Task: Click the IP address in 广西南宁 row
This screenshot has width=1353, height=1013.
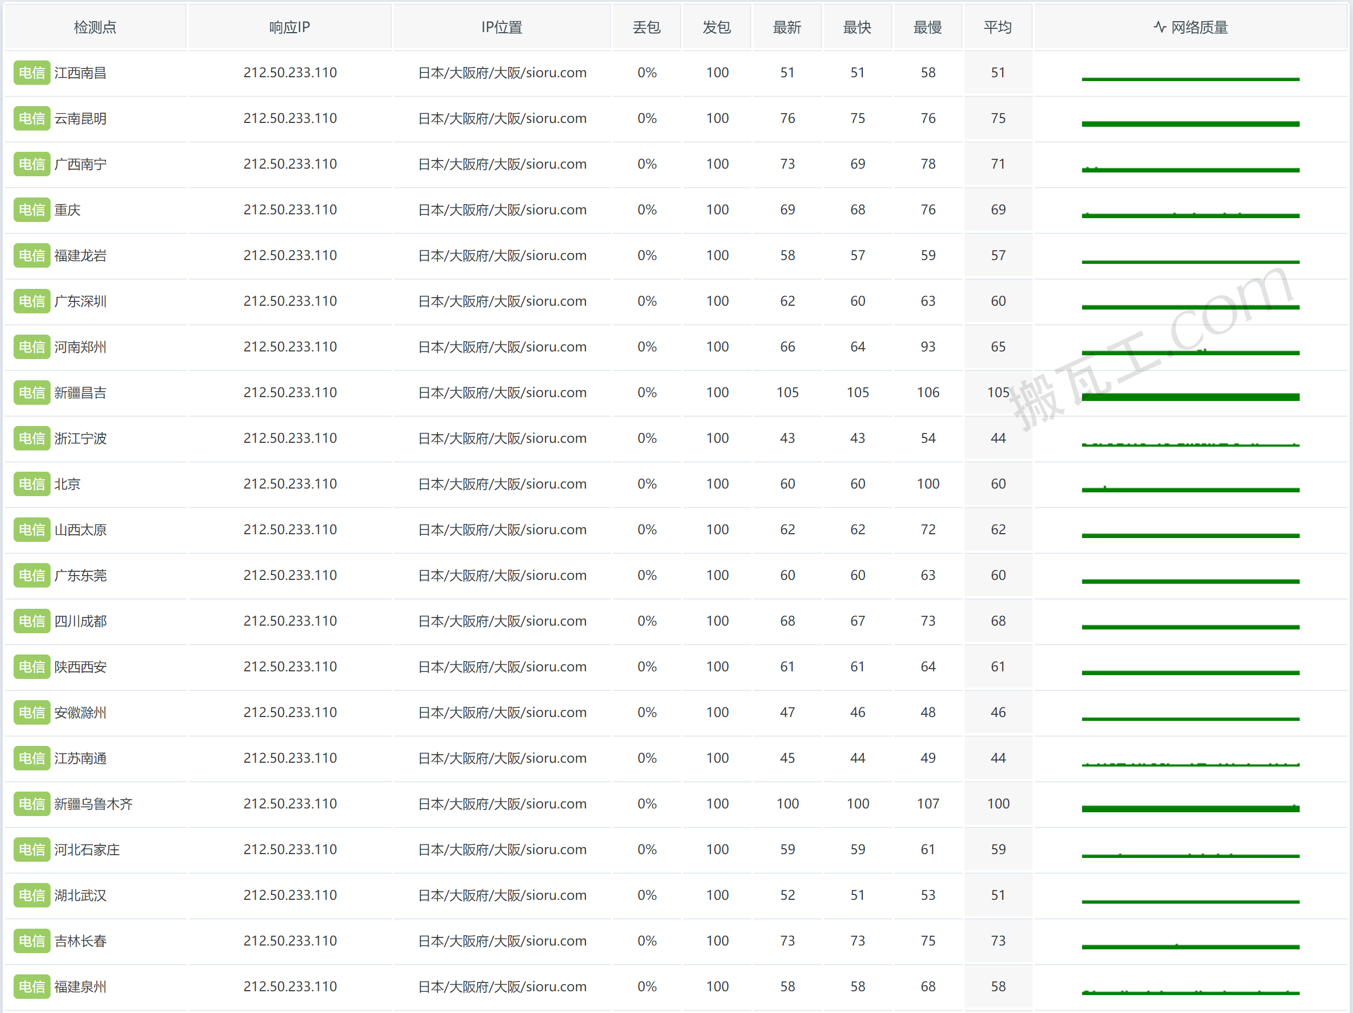Action: coord(290,164)
